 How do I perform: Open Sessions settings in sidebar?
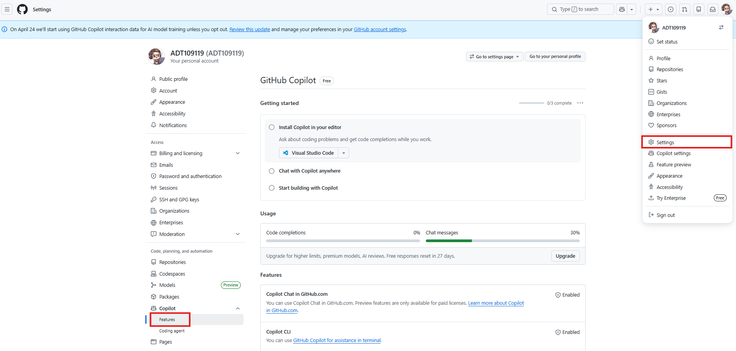196,188
